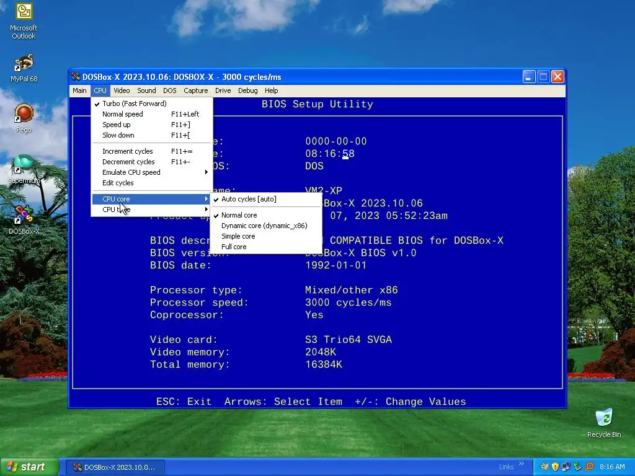Open Microsoft Outlook desktop icon
635x476 pixels.
[24, 21]
